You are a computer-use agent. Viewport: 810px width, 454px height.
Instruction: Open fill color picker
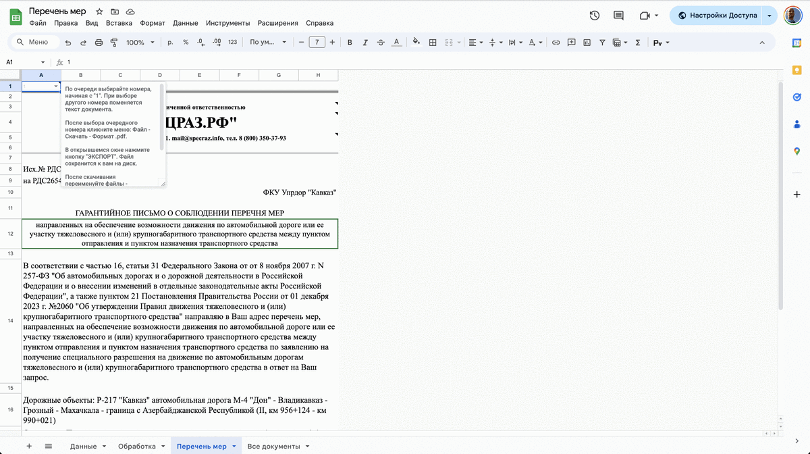pos(416,43)
